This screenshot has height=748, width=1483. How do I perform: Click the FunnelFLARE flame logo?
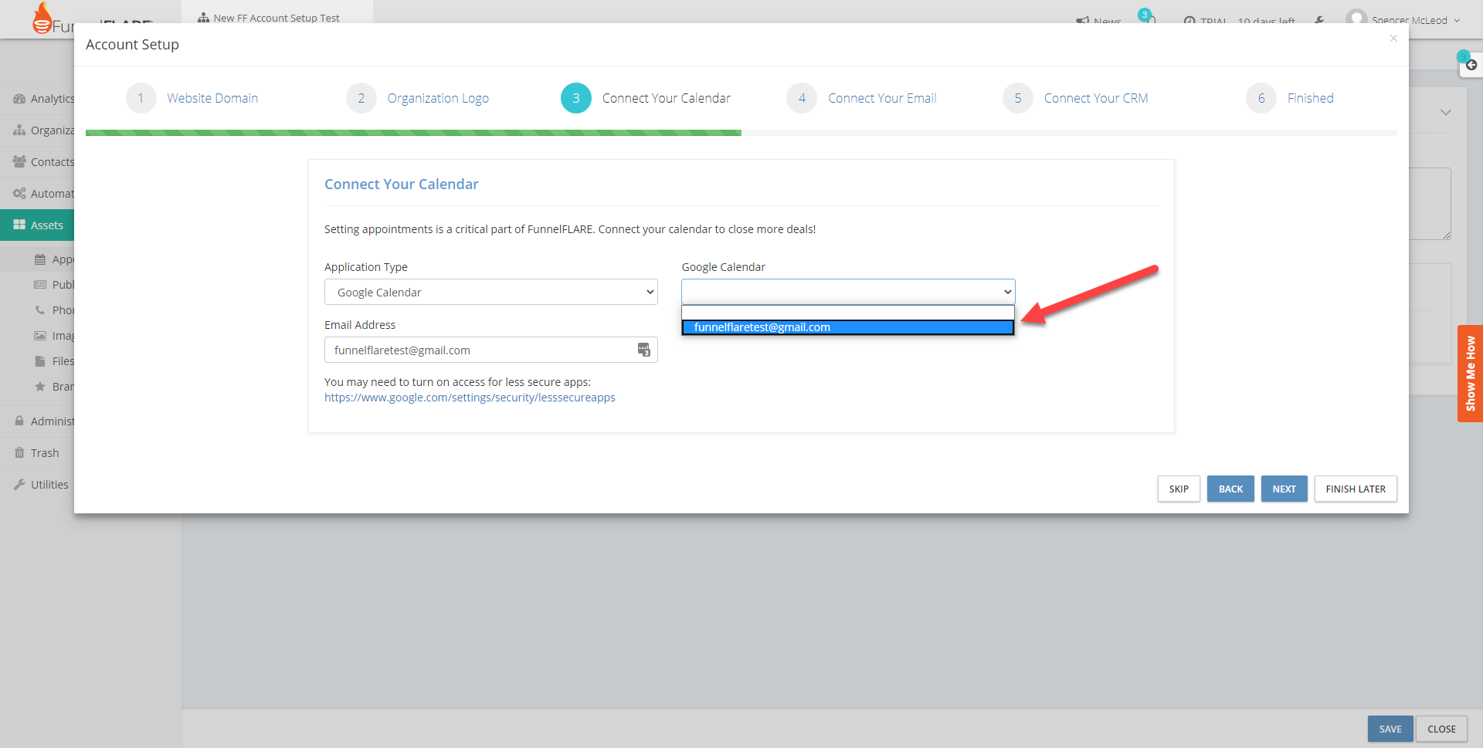[x=43, y=18]
